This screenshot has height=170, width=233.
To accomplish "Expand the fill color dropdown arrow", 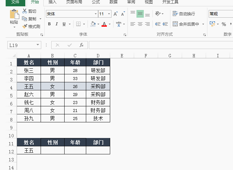I will tap(98, 24).
